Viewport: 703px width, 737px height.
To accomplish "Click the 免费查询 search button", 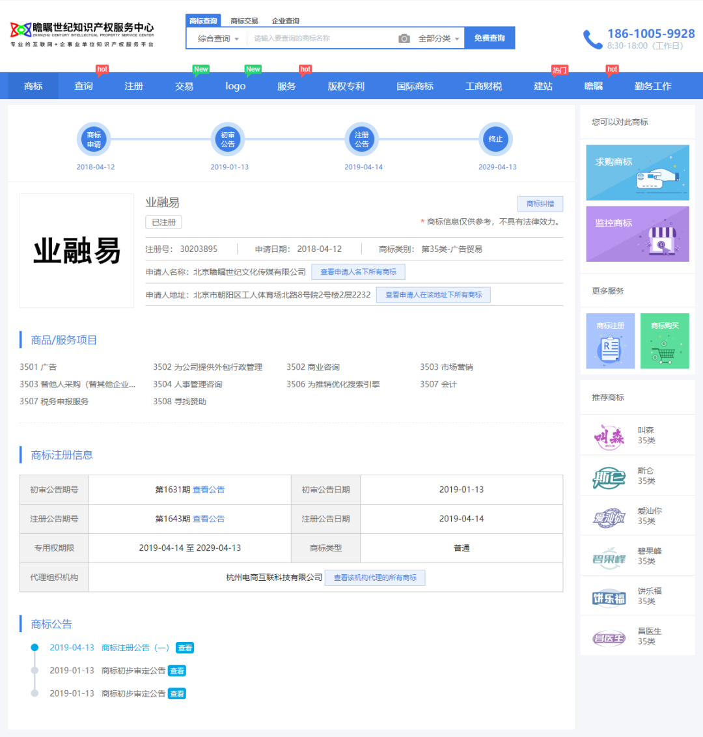I will tap(489, 38).
